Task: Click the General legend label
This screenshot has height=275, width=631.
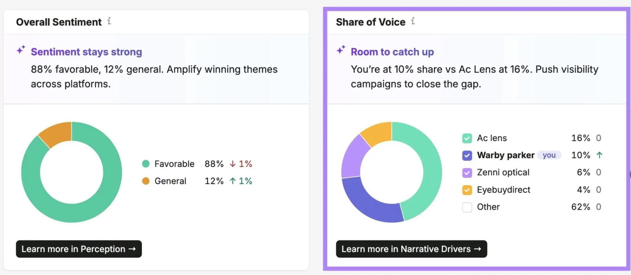Action: tap(170, 181)
